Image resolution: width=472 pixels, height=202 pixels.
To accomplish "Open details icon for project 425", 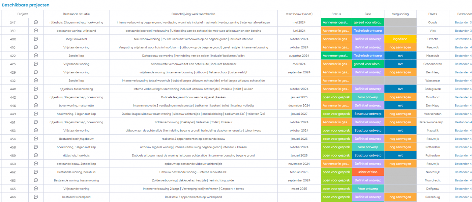I will (x=36, y=64).
